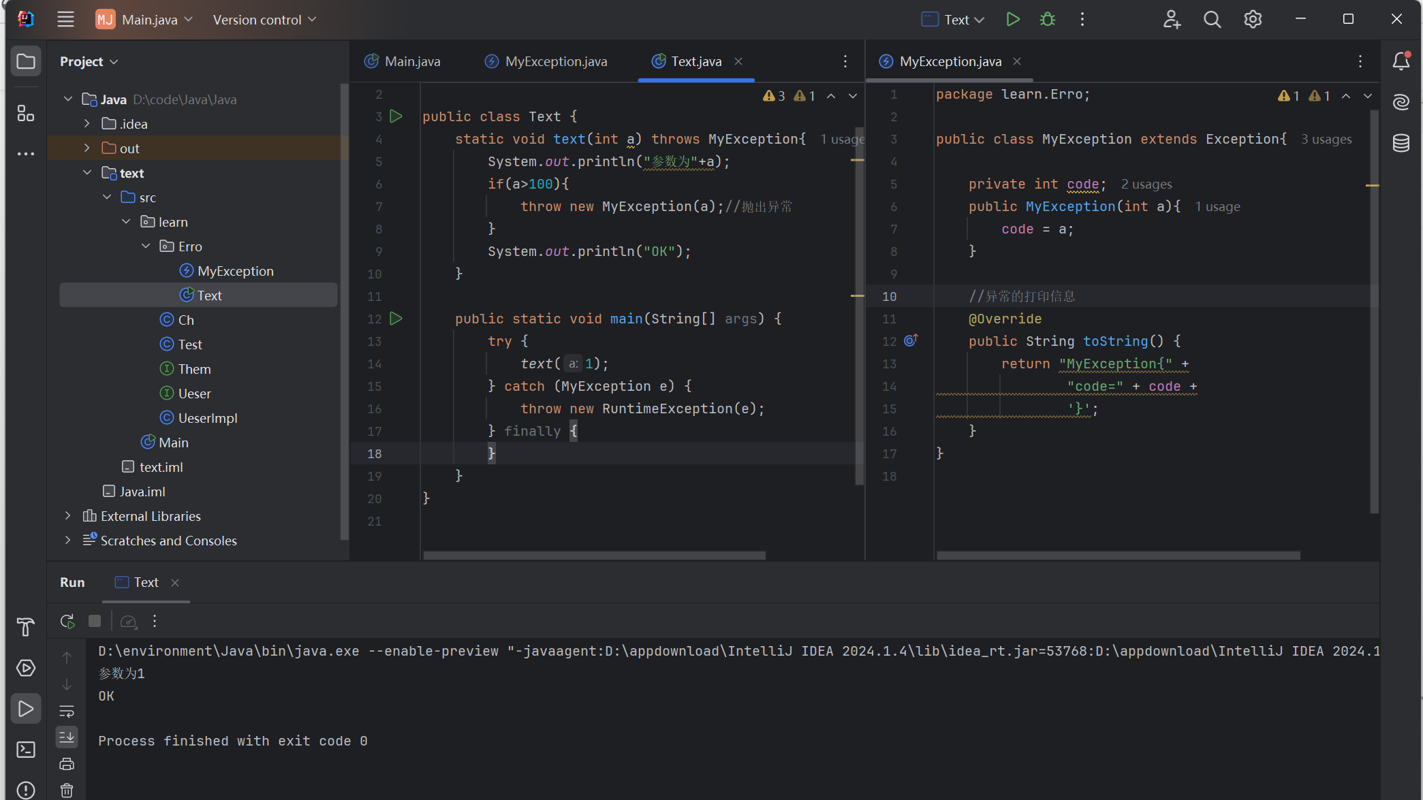Open IDE settings gear

pyautogui.click(x=1253, y=19)
